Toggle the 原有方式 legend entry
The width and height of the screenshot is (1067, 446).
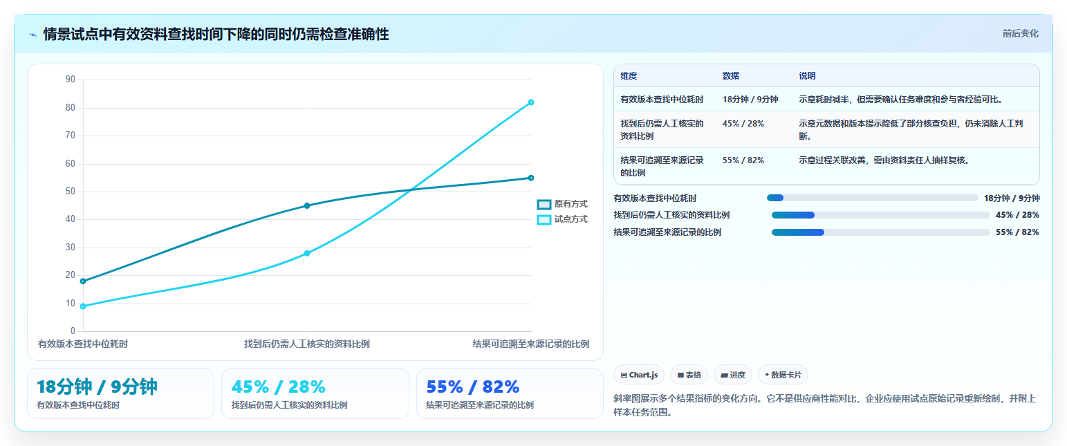562,204
